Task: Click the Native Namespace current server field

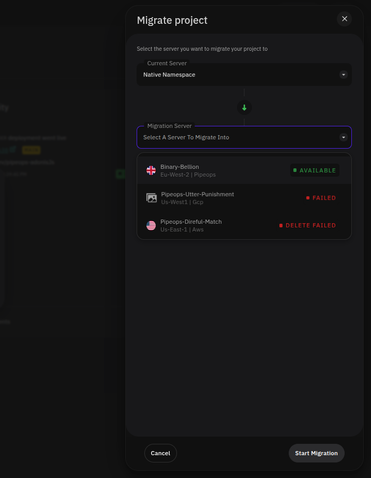Action: pos(244,75)
